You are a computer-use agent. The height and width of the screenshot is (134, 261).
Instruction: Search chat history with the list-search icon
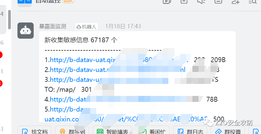coord(253,1)
